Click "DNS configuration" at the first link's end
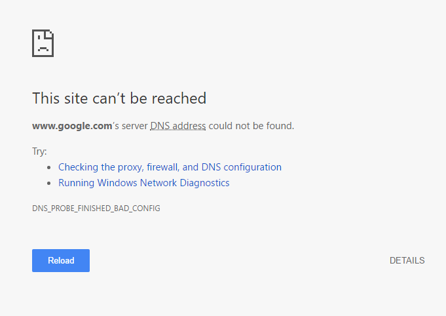The height and width of the screenshot is (316, 446). 242,167
